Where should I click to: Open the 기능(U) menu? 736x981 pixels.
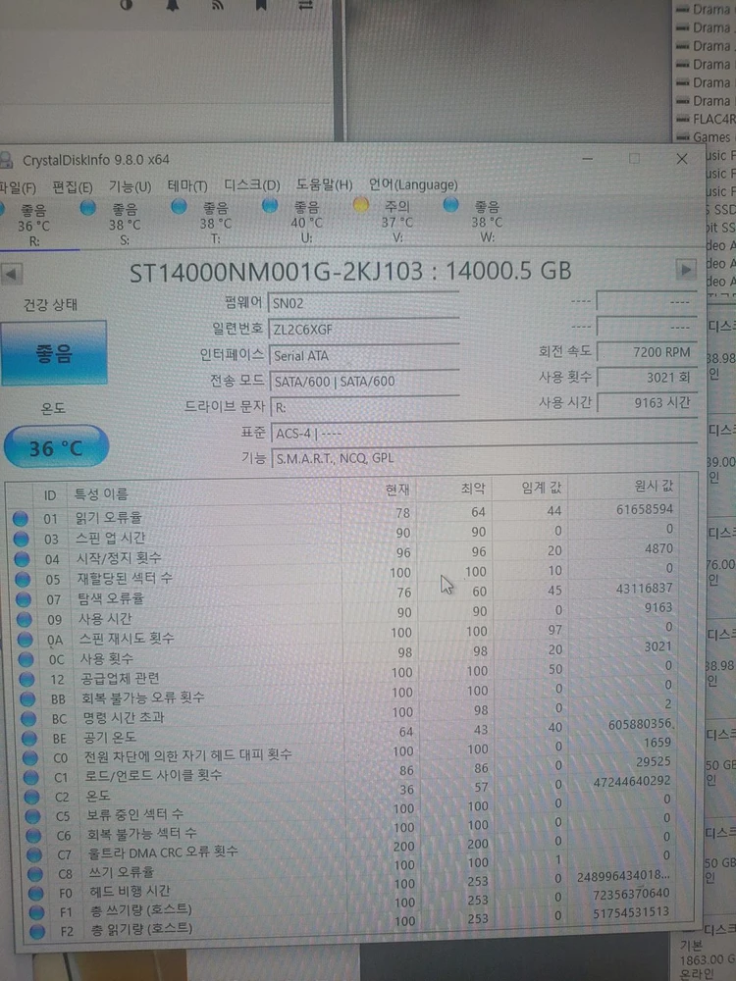130,185
